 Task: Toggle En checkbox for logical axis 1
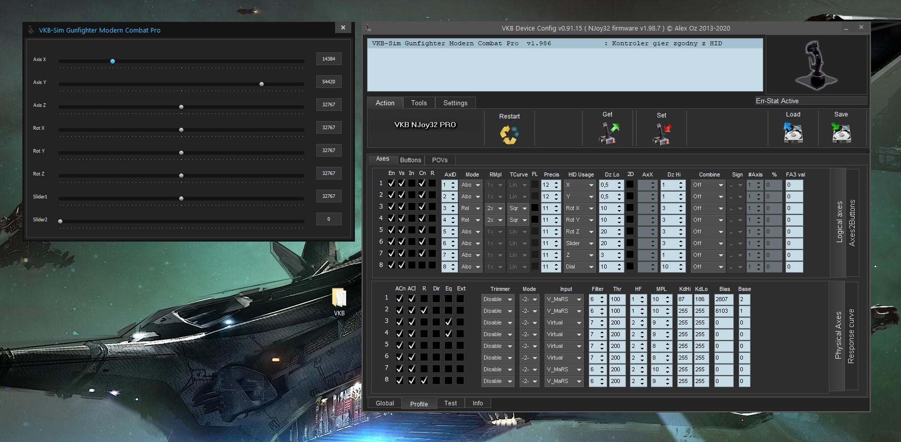392,183
